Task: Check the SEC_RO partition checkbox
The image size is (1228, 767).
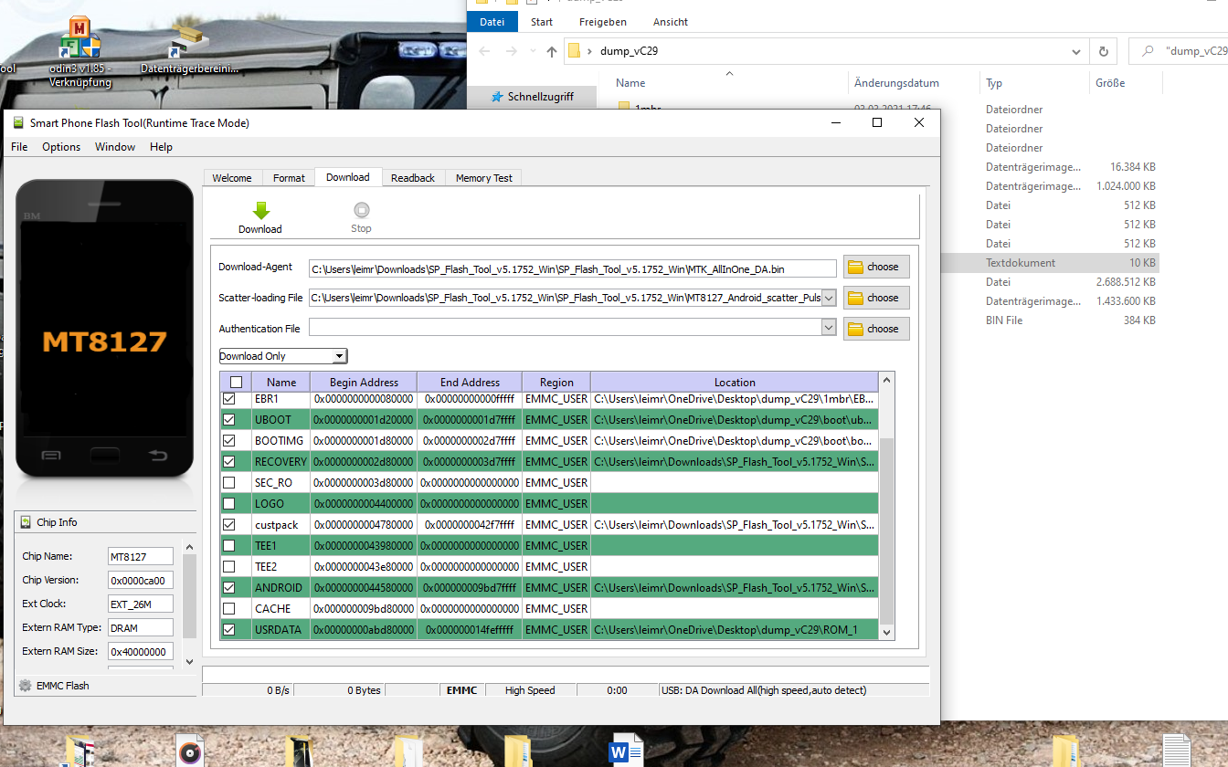Action: (x=229, y=483)
